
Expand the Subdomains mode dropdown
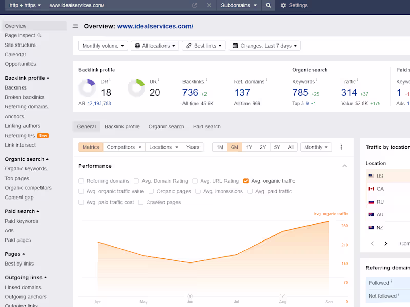click(238, 5)
